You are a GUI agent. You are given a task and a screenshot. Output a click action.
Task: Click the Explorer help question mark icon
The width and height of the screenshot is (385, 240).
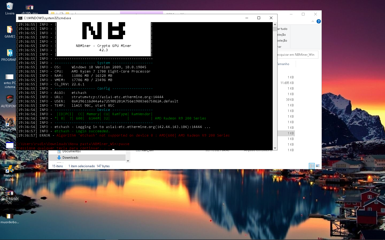coord(318,21)
